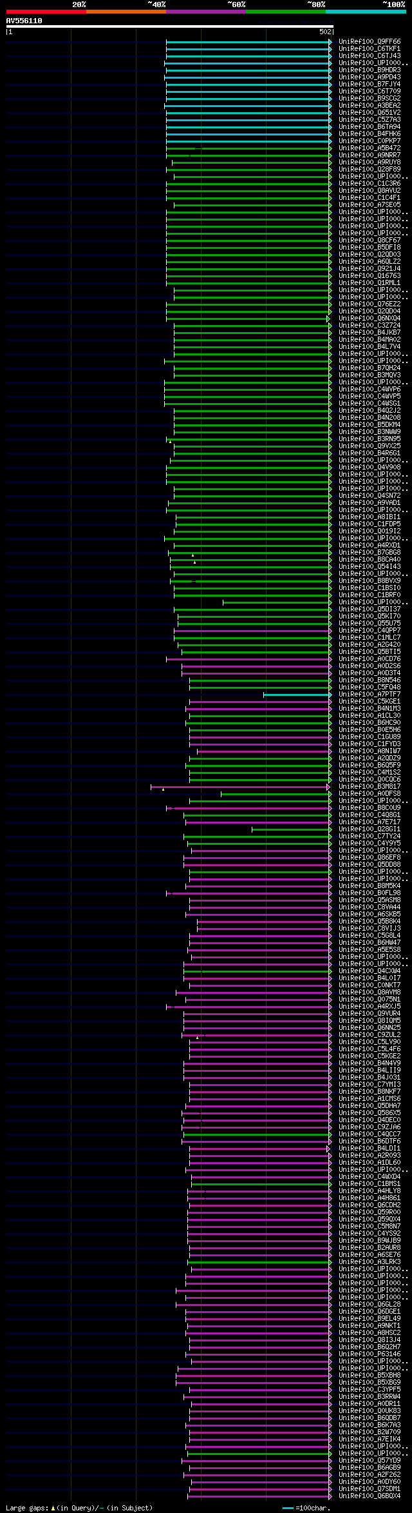
Task: Select hit UniRef100_C6TJ43
Action: [370, 56]
